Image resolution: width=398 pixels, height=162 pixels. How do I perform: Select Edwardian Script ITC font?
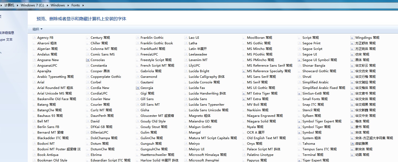(111, 160)
